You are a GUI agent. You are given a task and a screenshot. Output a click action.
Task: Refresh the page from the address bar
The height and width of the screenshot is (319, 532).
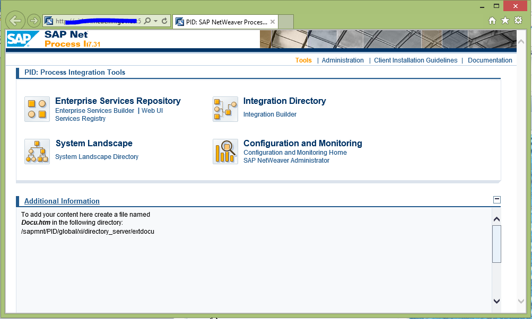coord(164,21)
